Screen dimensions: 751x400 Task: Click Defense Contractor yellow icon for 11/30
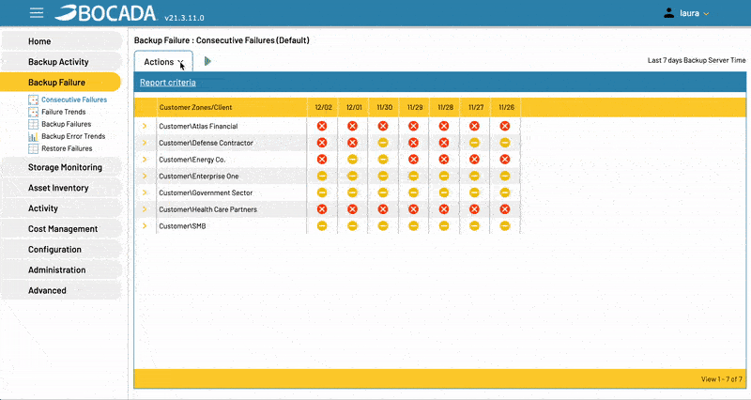click(383, 143)
